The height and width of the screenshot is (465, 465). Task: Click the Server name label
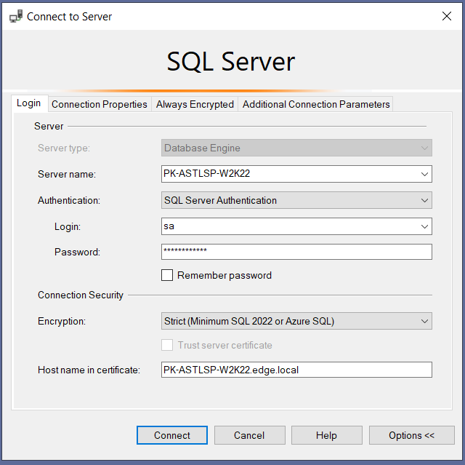point(67,175)
